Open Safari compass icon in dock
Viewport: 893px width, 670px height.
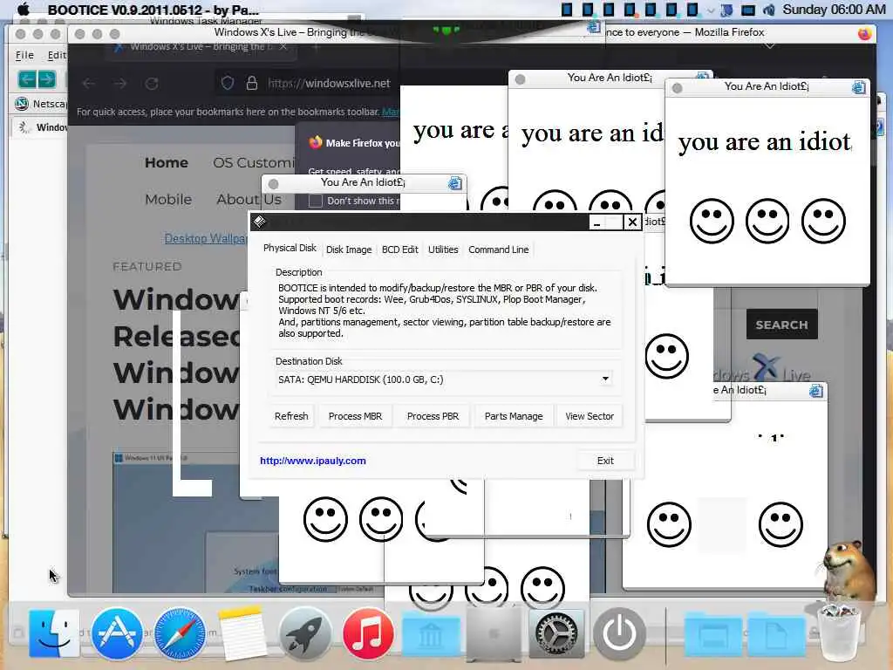pos(180,633)
